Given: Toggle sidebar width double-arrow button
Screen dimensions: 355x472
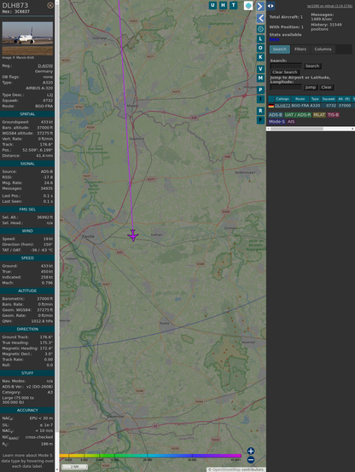Looking at the screenshot, I should (x=271, y=6).
